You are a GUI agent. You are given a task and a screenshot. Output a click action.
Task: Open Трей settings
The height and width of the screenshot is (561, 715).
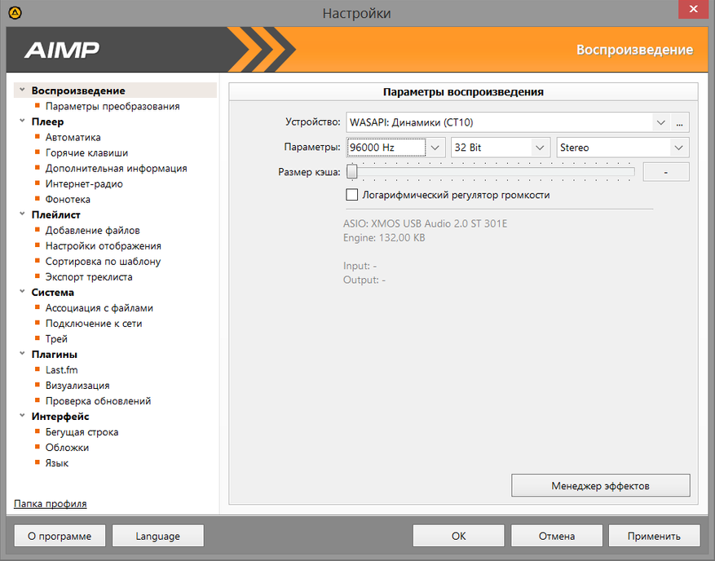click(x=56, y=338)
